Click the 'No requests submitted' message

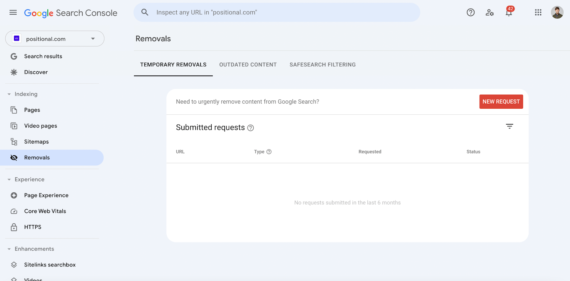347,203
